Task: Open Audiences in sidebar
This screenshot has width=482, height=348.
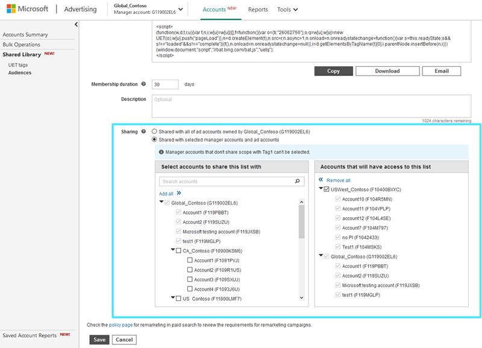Action: click(x=20, y=72)
